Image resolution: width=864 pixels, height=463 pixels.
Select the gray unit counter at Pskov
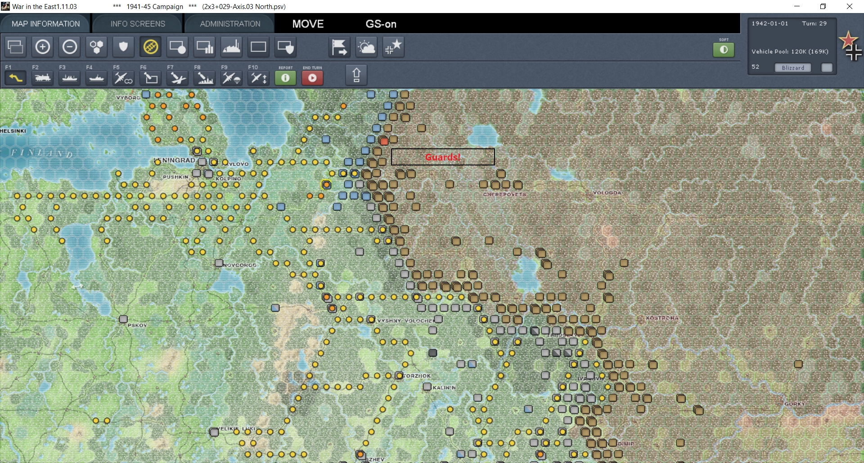point(123,319)
